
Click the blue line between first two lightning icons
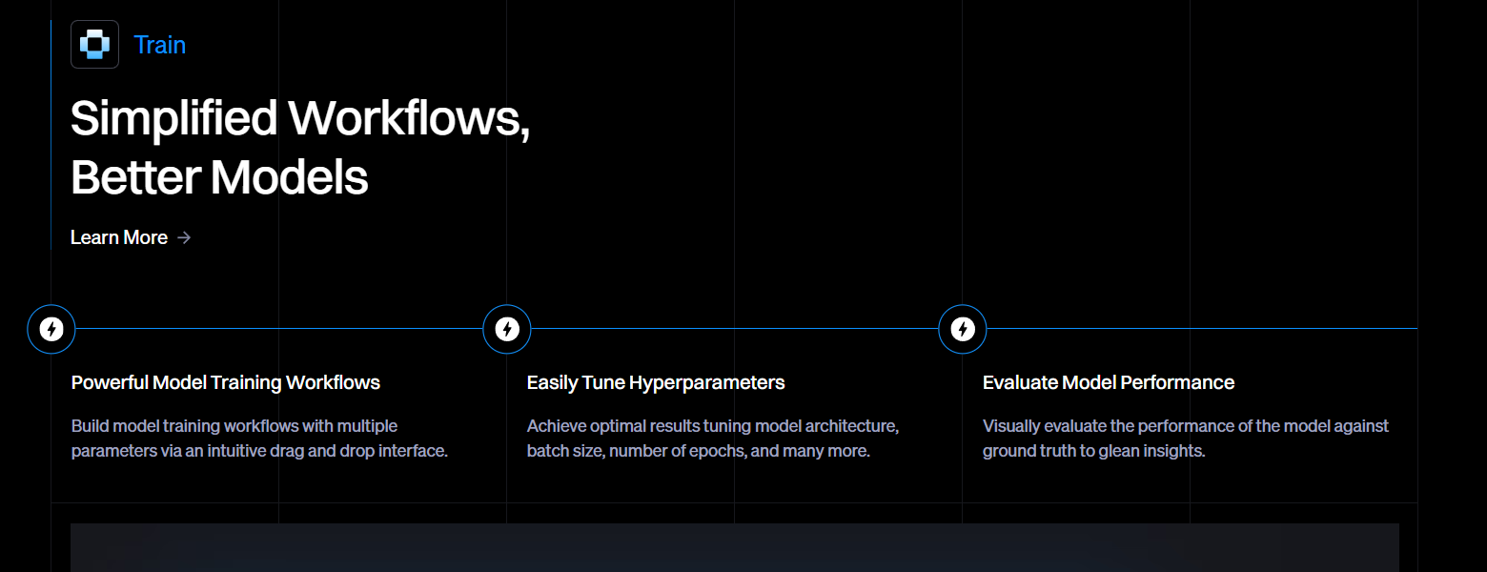coord(279,328)
